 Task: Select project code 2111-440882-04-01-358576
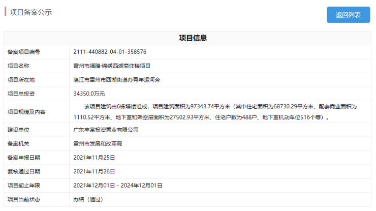[x=110, y=52]
